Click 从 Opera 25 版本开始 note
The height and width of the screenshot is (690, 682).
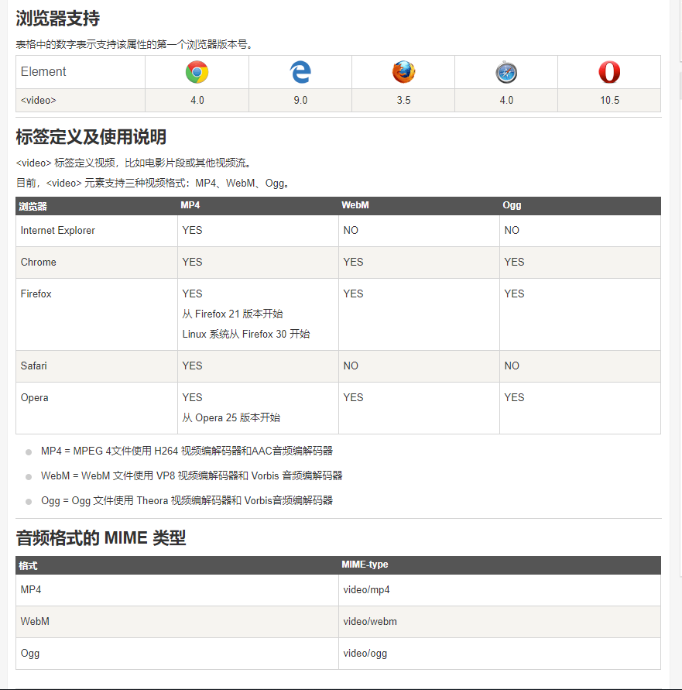231,418
